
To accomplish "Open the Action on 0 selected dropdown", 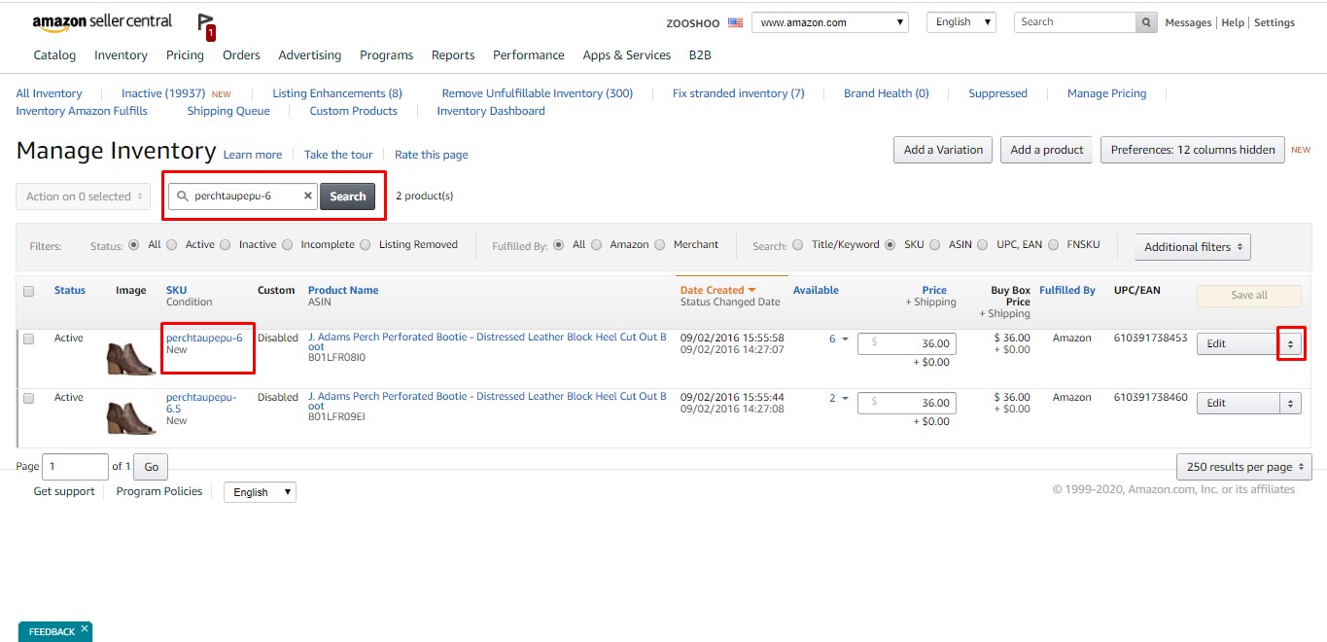I will coord(84,196).
